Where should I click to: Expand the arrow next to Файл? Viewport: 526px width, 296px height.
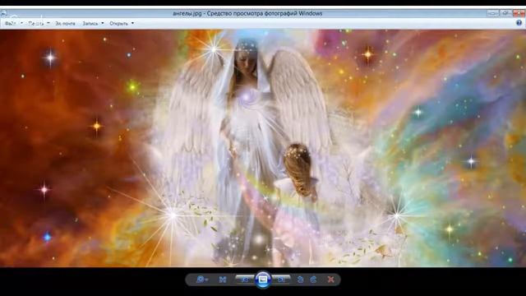pyautogui.click(x=22, y=24)
